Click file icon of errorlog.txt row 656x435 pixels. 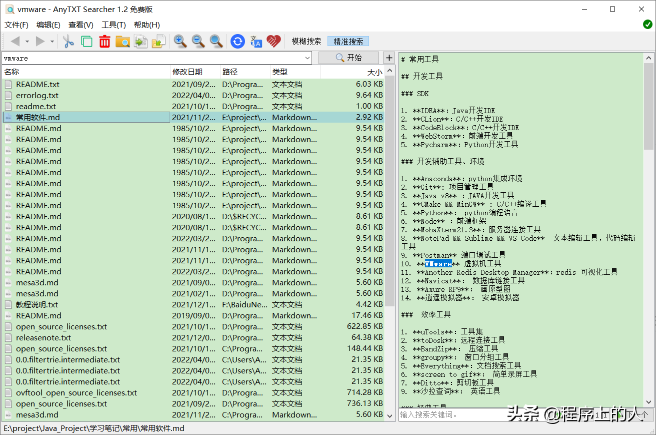coord(8,95)
